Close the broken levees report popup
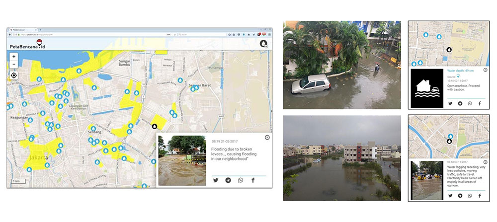 (267, 137)
